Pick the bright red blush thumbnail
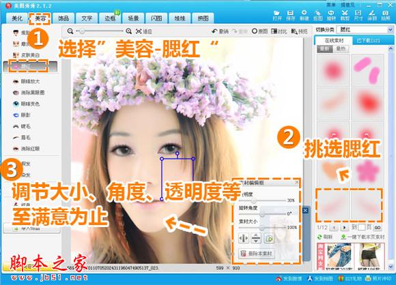The image size is (396, 285). pos(367,104)
